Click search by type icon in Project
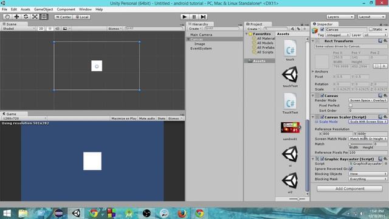The width and height of the screenshot is (389, 219). (x=292, y=29)
